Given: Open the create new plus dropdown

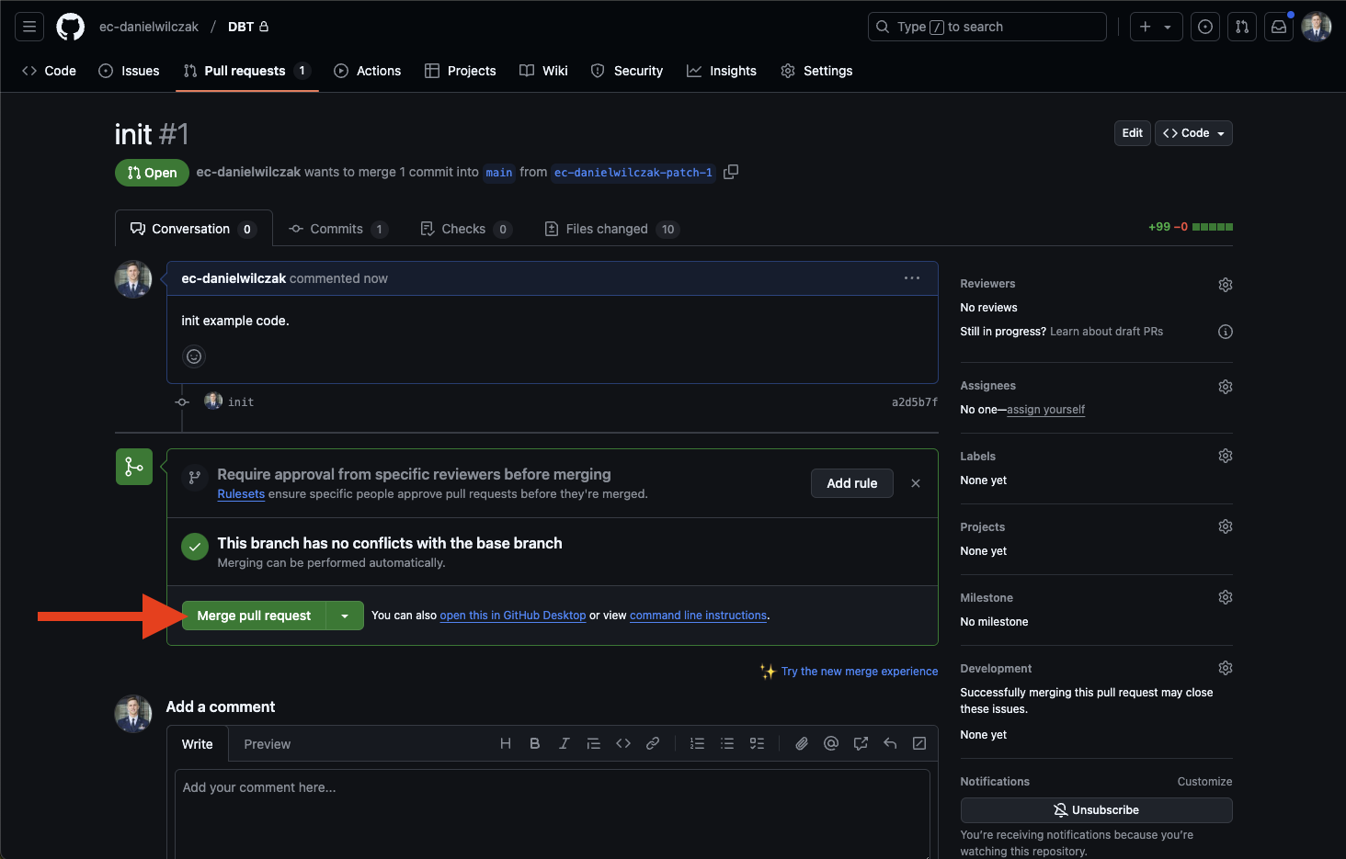Looking at the screenshot, I should coord(1156,27).
